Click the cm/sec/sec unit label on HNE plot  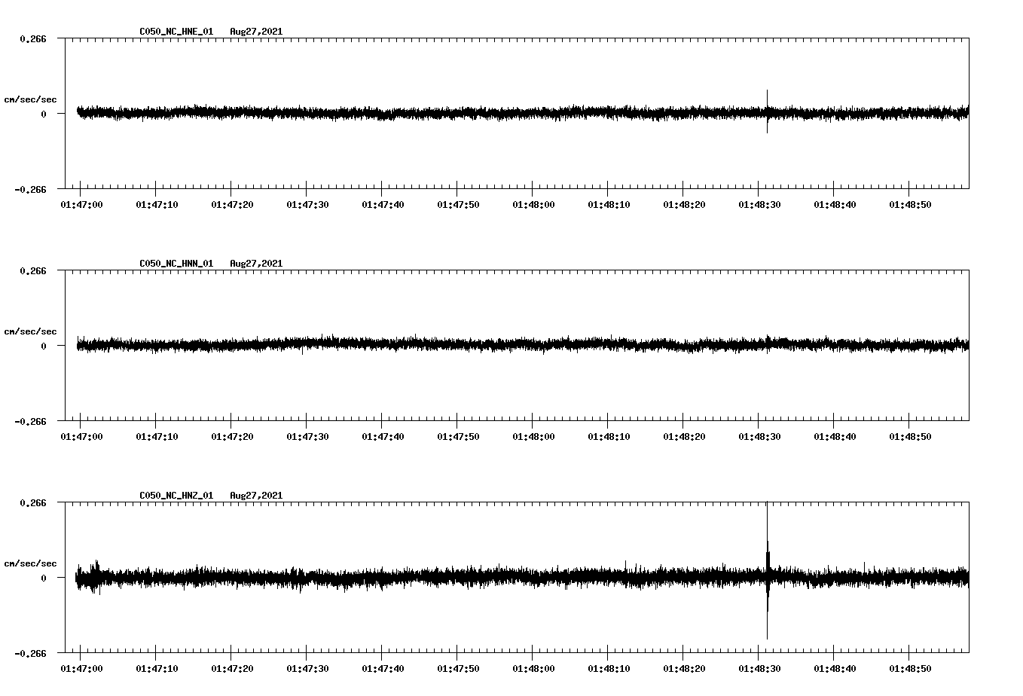coord(30,99)
